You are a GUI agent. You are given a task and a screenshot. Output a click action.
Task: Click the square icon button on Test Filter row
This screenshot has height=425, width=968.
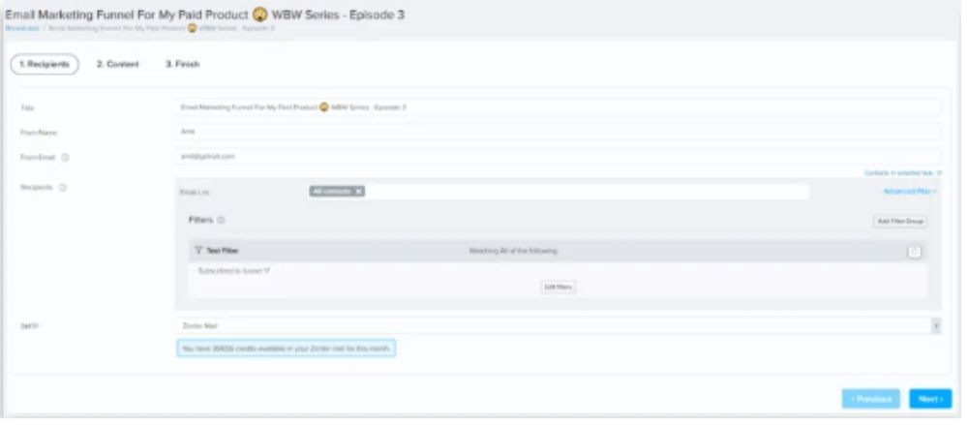pyautogui.click(x=915, y=252)
